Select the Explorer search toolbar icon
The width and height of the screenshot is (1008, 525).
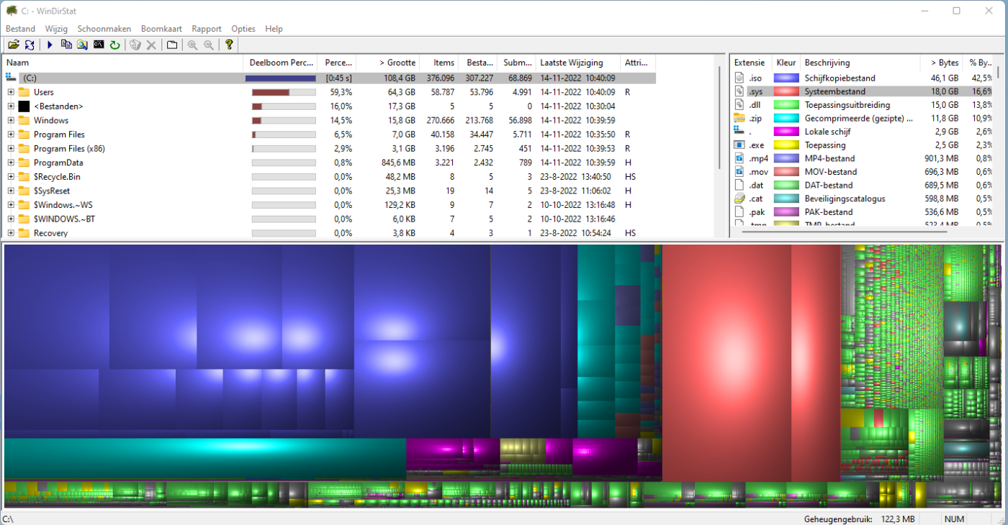pyautogui.click(x=82, y=44)
